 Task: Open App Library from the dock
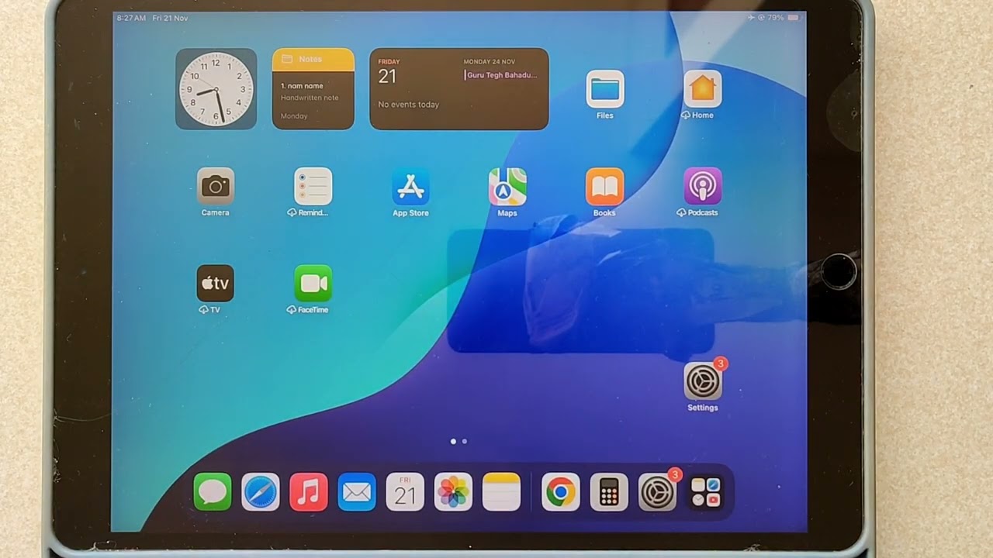click(x=705, y=492)
